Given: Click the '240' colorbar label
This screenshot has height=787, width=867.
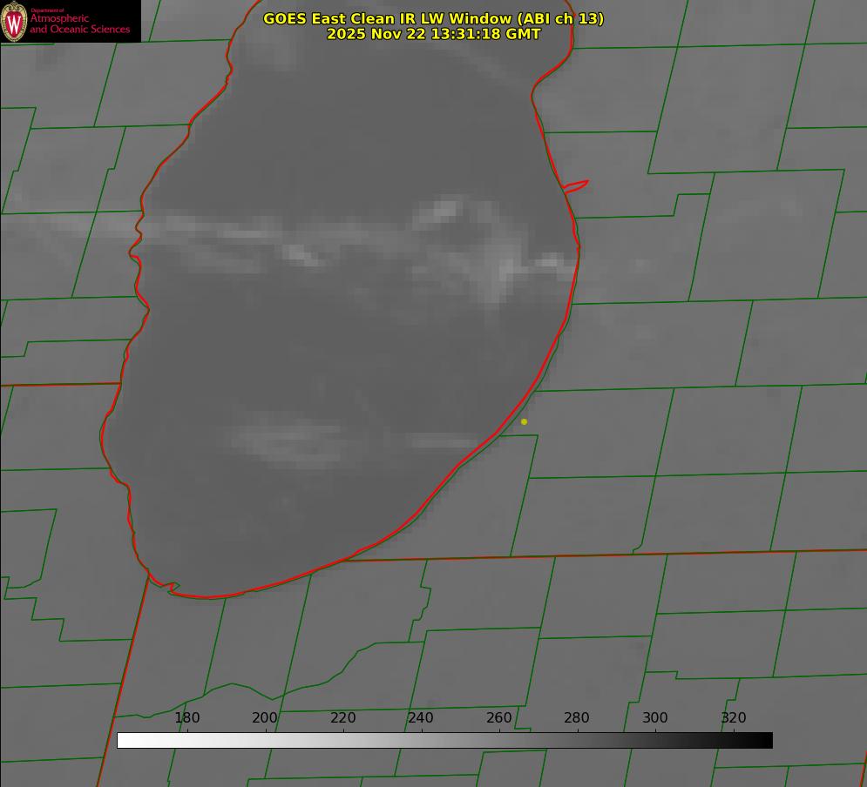Looking at the screenshot, I should point(421,717).
